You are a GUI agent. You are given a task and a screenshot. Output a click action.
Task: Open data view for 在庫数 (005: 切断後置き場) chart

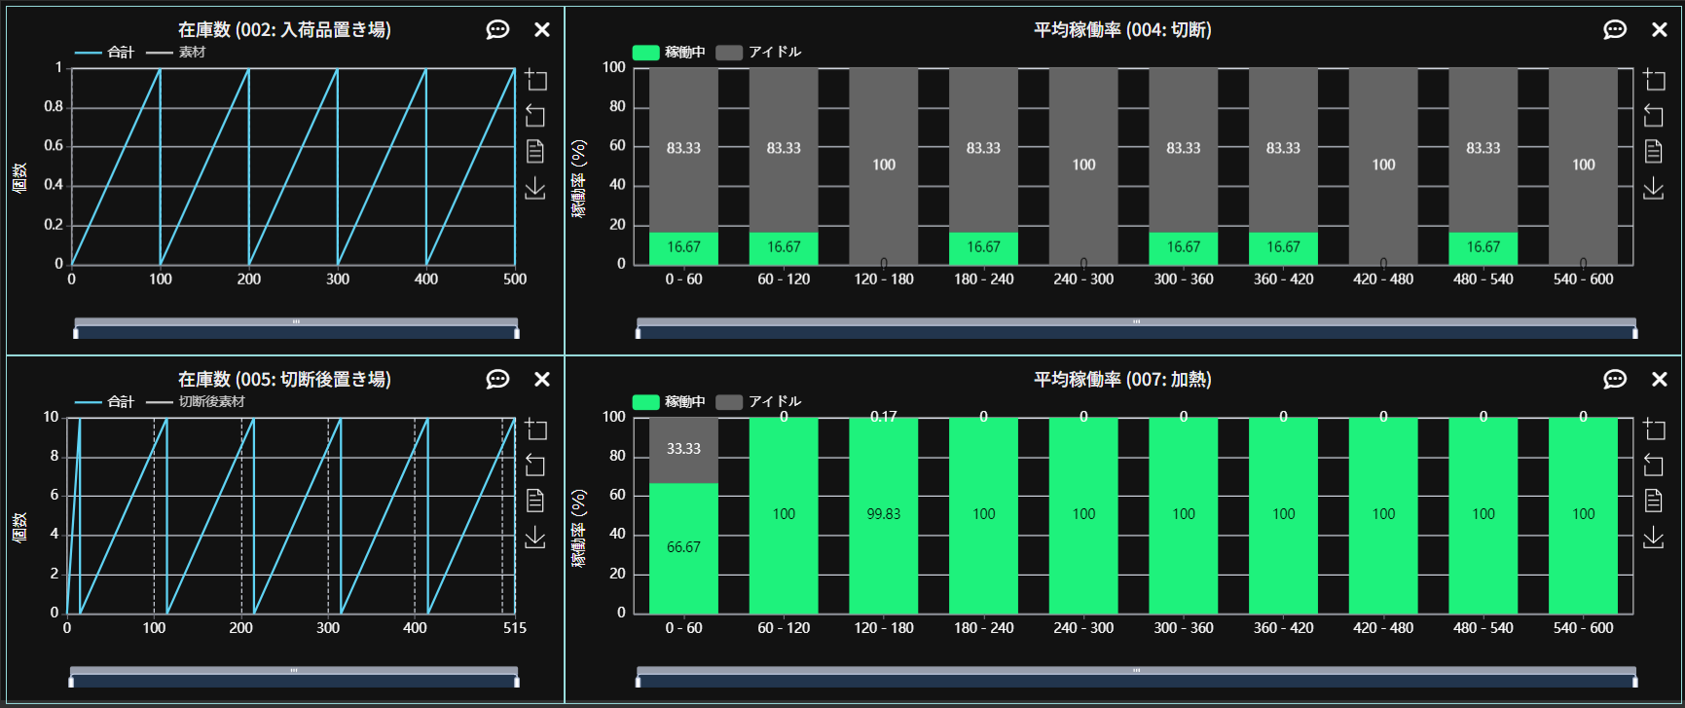535,501
